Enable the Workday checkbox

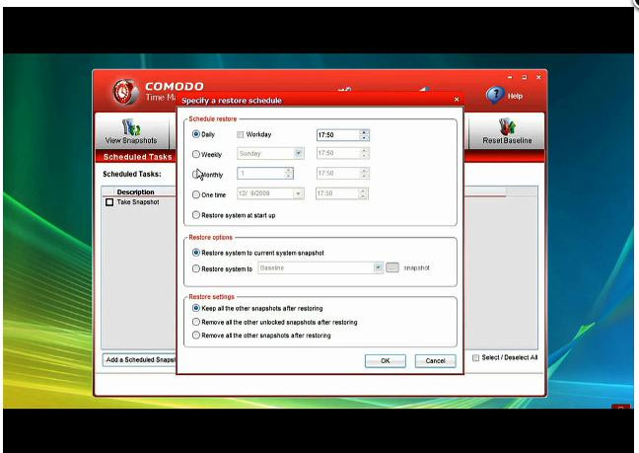[241, 134]
